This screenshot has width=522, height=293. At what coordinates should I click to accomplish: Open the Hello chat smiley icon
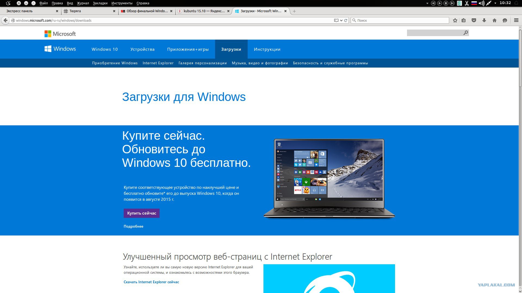point(505,20)
